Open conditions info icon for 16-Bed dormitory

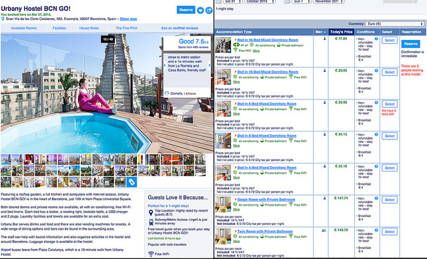pos(376,39)
